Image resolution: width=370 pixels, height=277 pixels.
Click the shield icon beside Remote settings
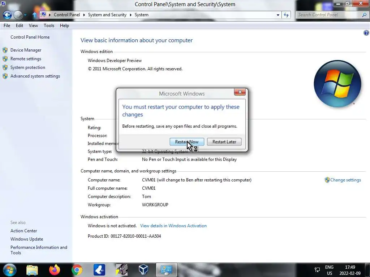[x=5, y=59]
